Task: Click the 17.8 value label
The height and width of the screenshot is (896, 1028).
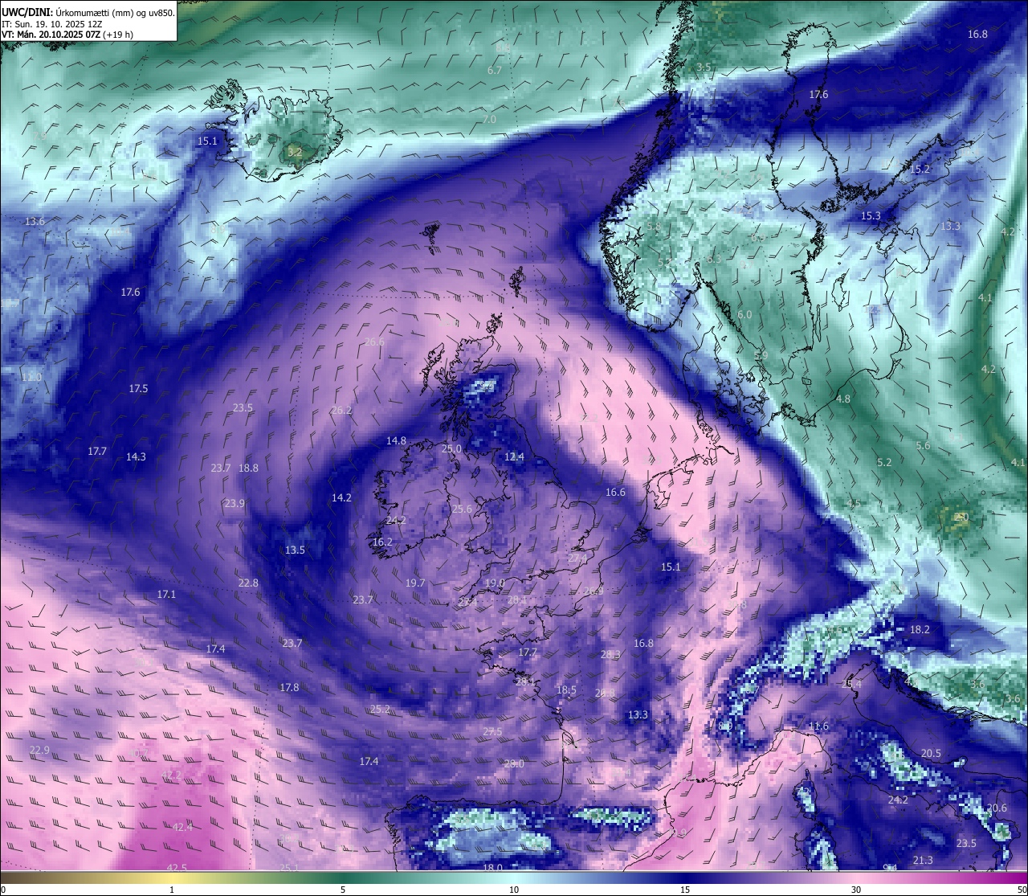Action: pyautogui.click(x=289, y=688)
